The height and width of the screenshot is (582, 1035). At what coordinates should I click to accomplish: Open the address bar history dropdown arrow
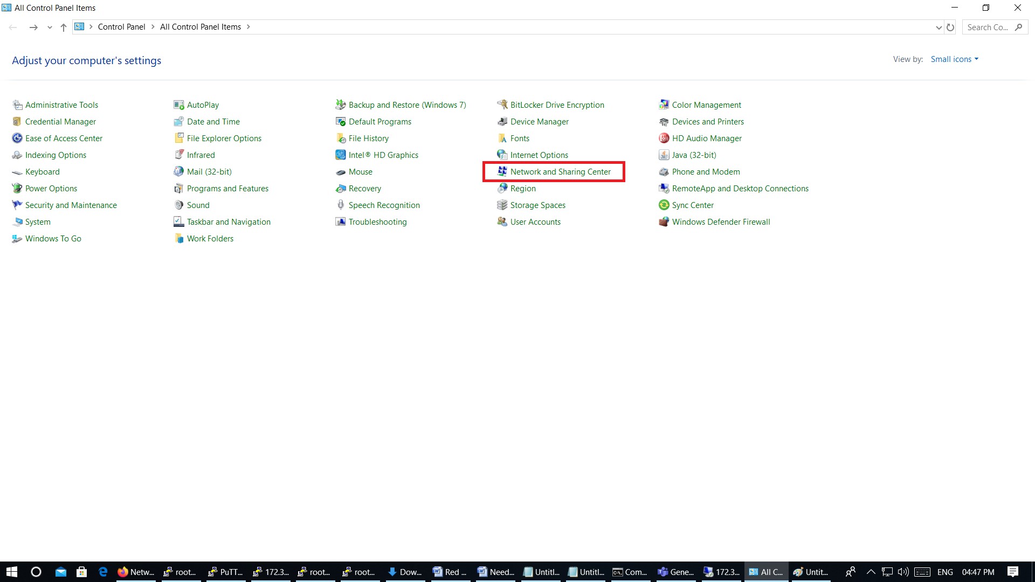939,27
